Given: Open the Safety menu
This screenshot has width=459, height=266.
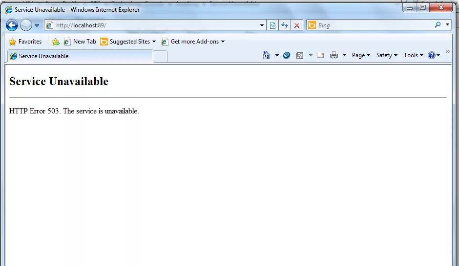Looking at the screenshot, I should pos(387,55).
